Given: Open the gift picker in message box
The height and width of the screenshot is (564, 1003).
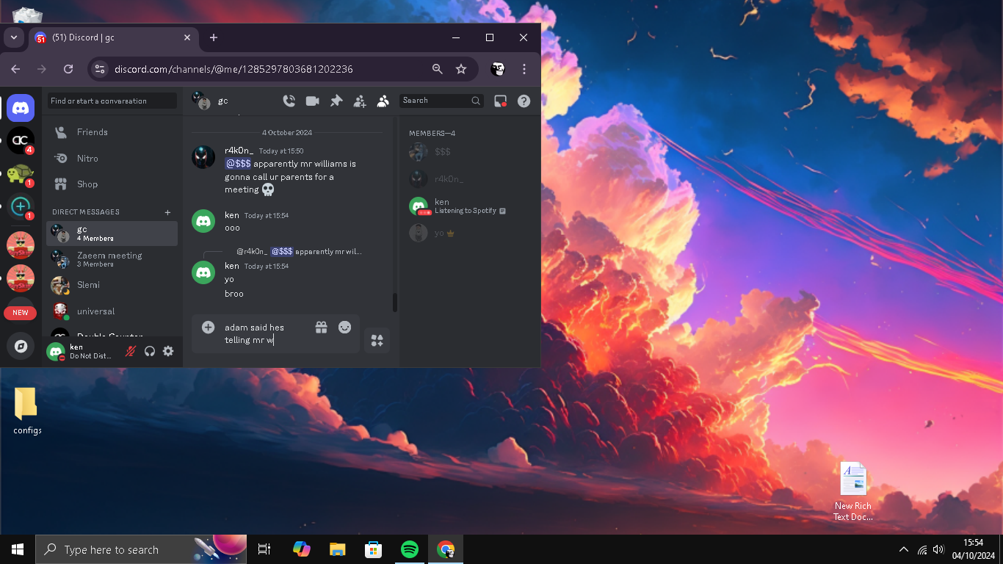Looking at the screenshot, I should click(321, 328).
